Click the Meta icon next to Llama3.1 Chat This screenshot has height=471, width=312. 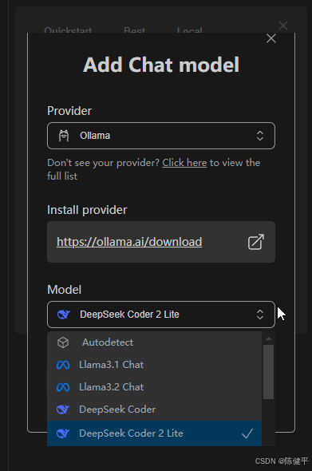(63, 365)
